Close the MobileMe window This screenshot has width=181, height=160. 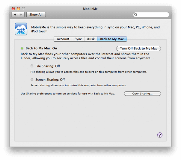13,9
